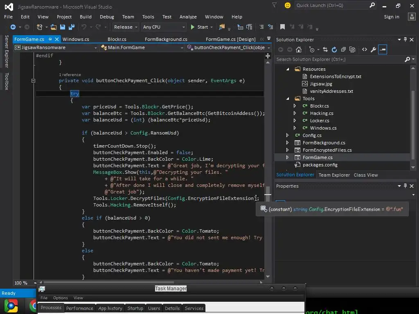Show the overflow list of open tabs

tap(269, 39)
